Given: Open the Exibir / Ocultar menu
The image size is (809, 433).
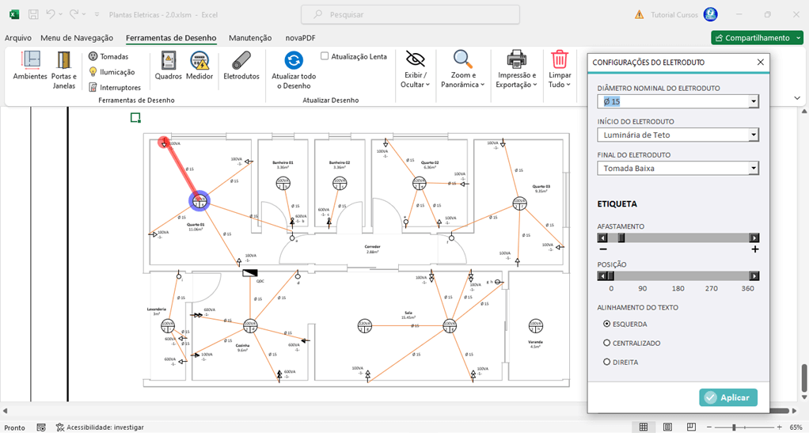Looking at the screenshot, I should pyautogui.click(x=415, y=70).
